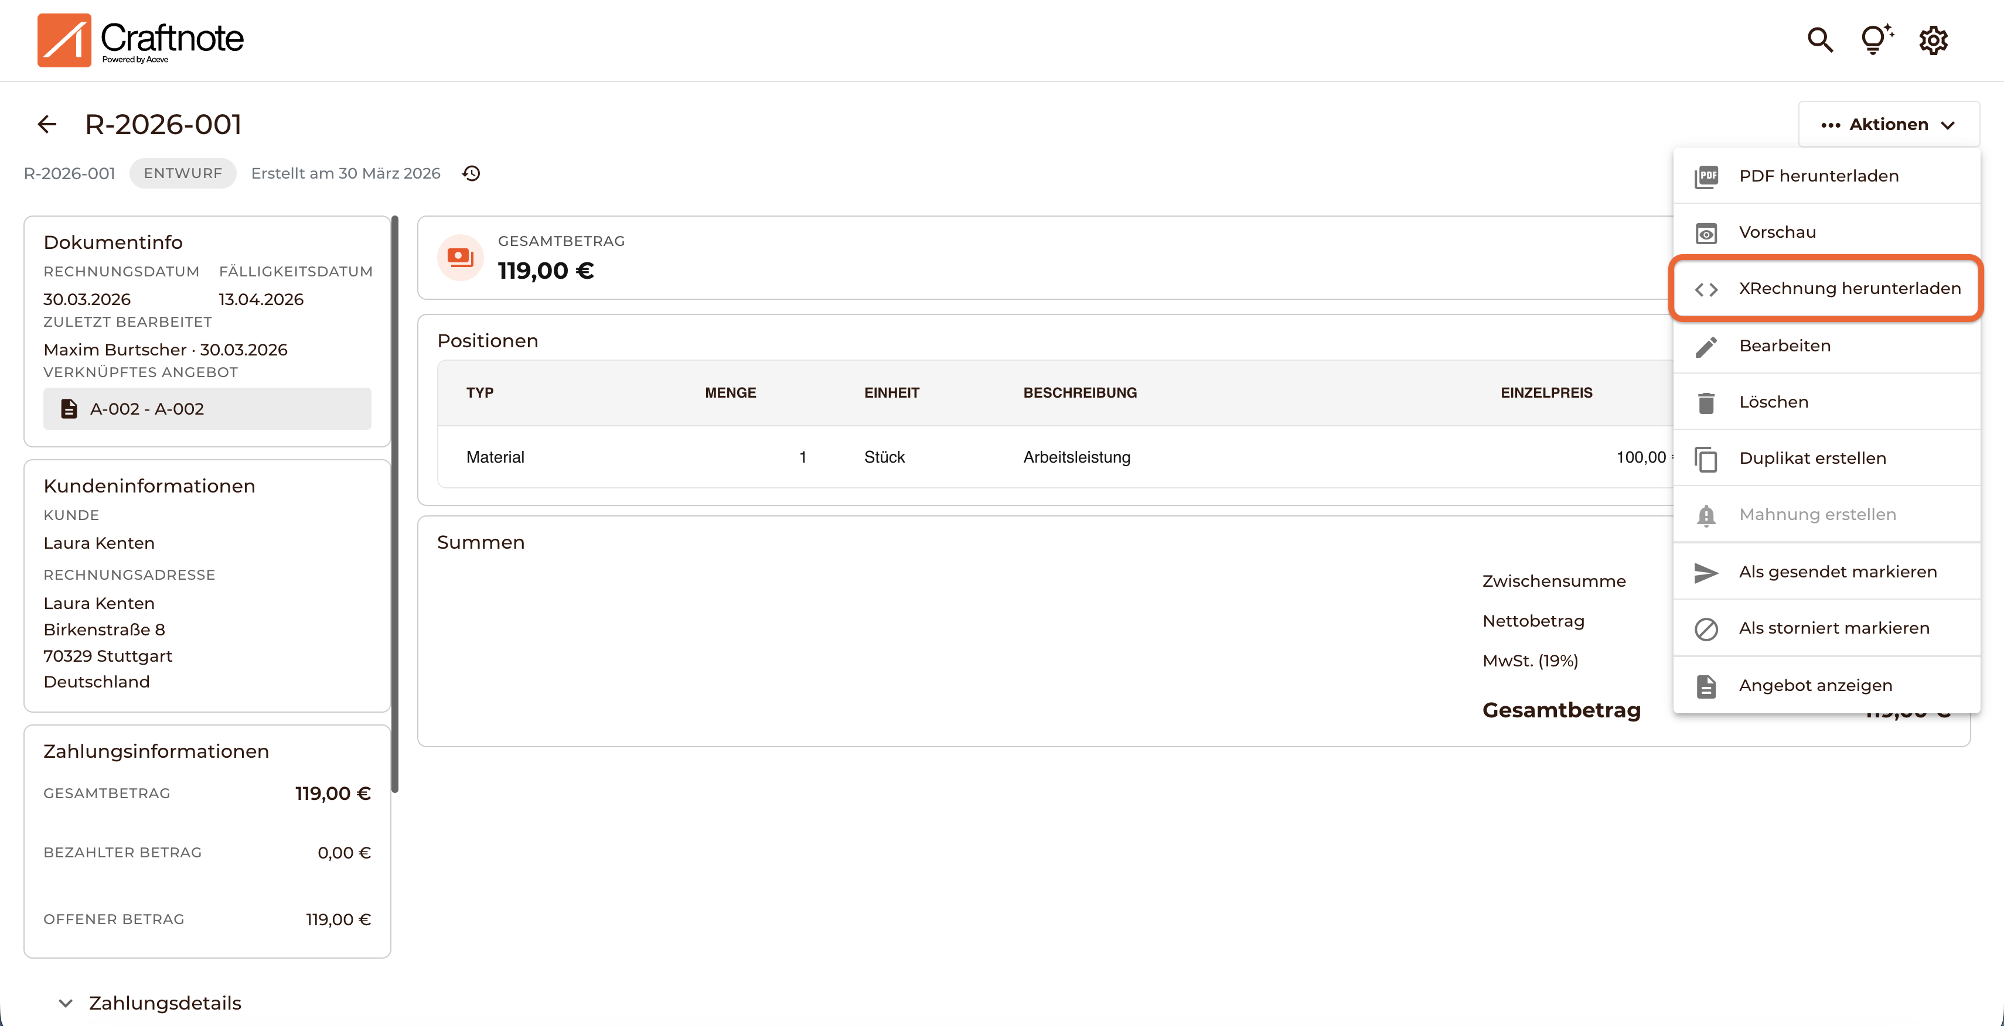
Task: Click the search magnifier icon
Action: (1819, 40)
